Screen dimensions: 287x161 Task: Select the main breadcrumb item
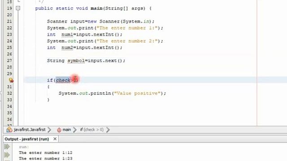tap(67, 130)
